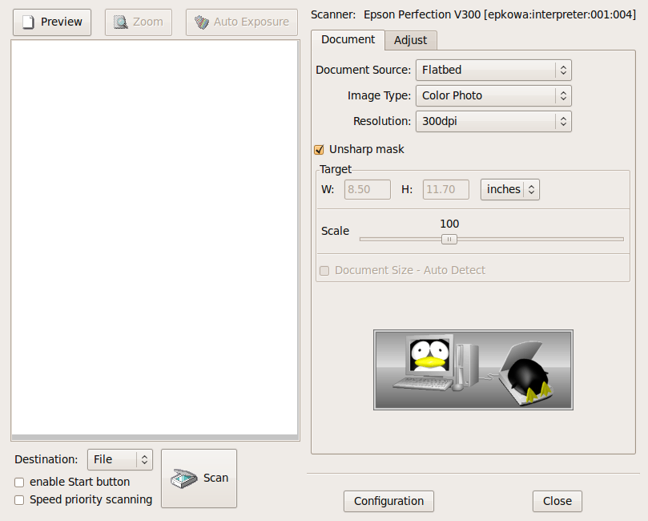The height and width of the screenshot is (521, 648).
Task: Click the Preview button
Action: [52, 22]
